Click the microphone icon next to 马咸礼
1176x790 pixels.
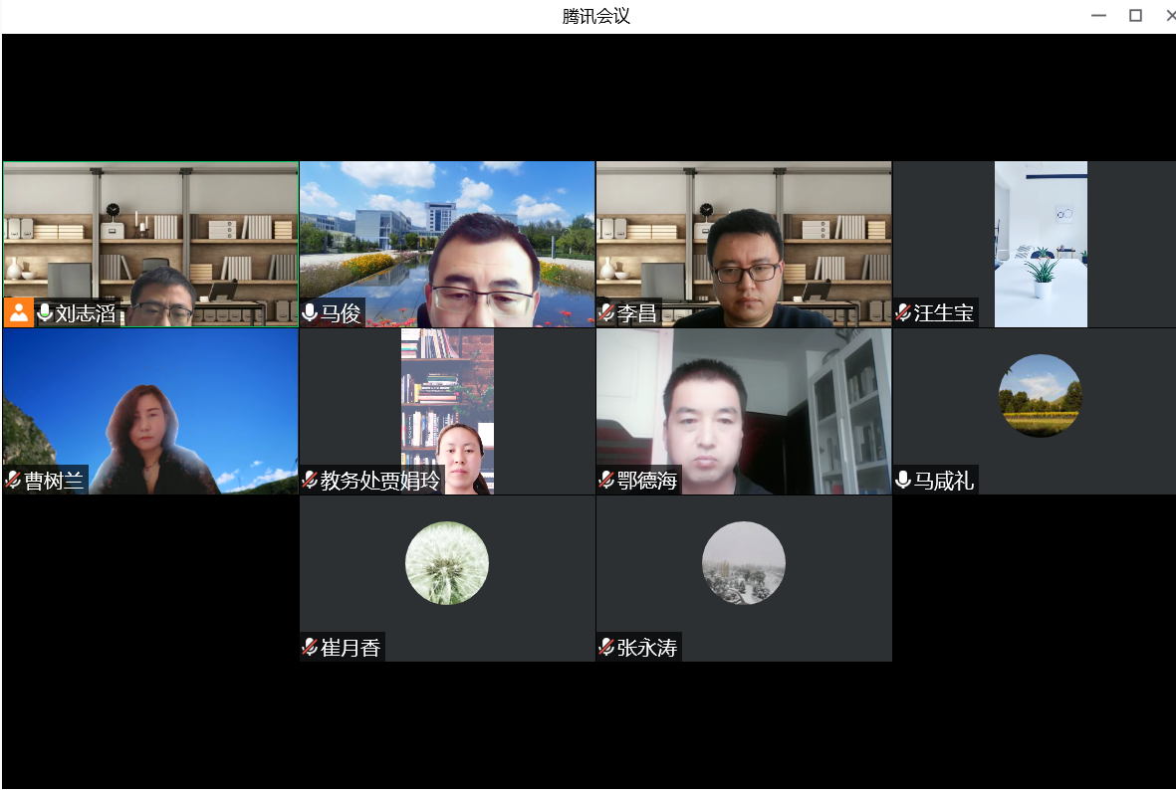tap(903, 480)
